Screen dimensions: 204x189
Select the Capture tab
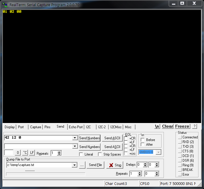(x=35, y=127)
